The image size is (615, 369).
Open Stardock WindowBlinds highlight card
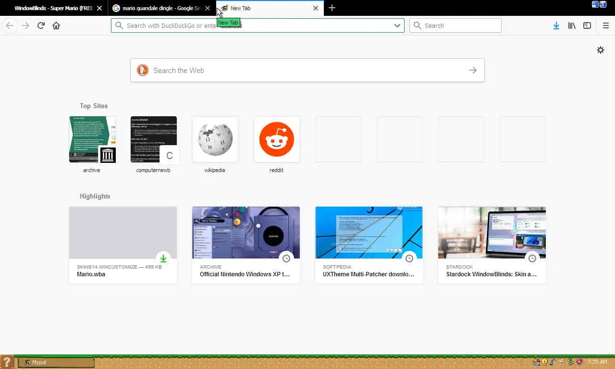[x=492, y=245]
